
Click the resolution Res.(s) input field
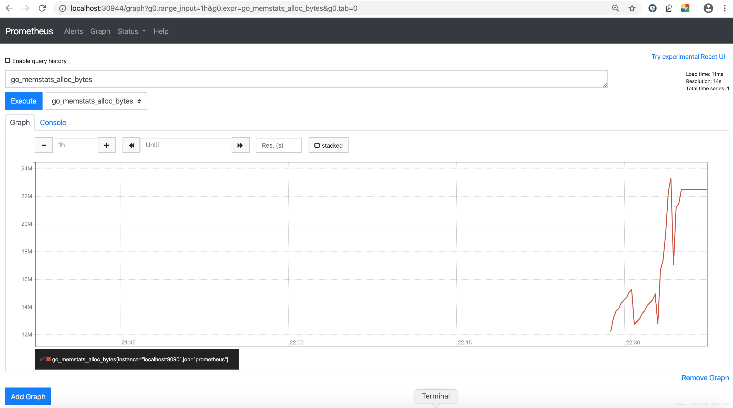click(x=278, y=145)
